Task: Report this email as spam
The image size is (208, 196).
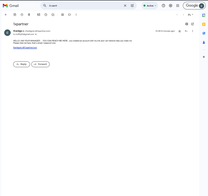Action: [22, 15]
